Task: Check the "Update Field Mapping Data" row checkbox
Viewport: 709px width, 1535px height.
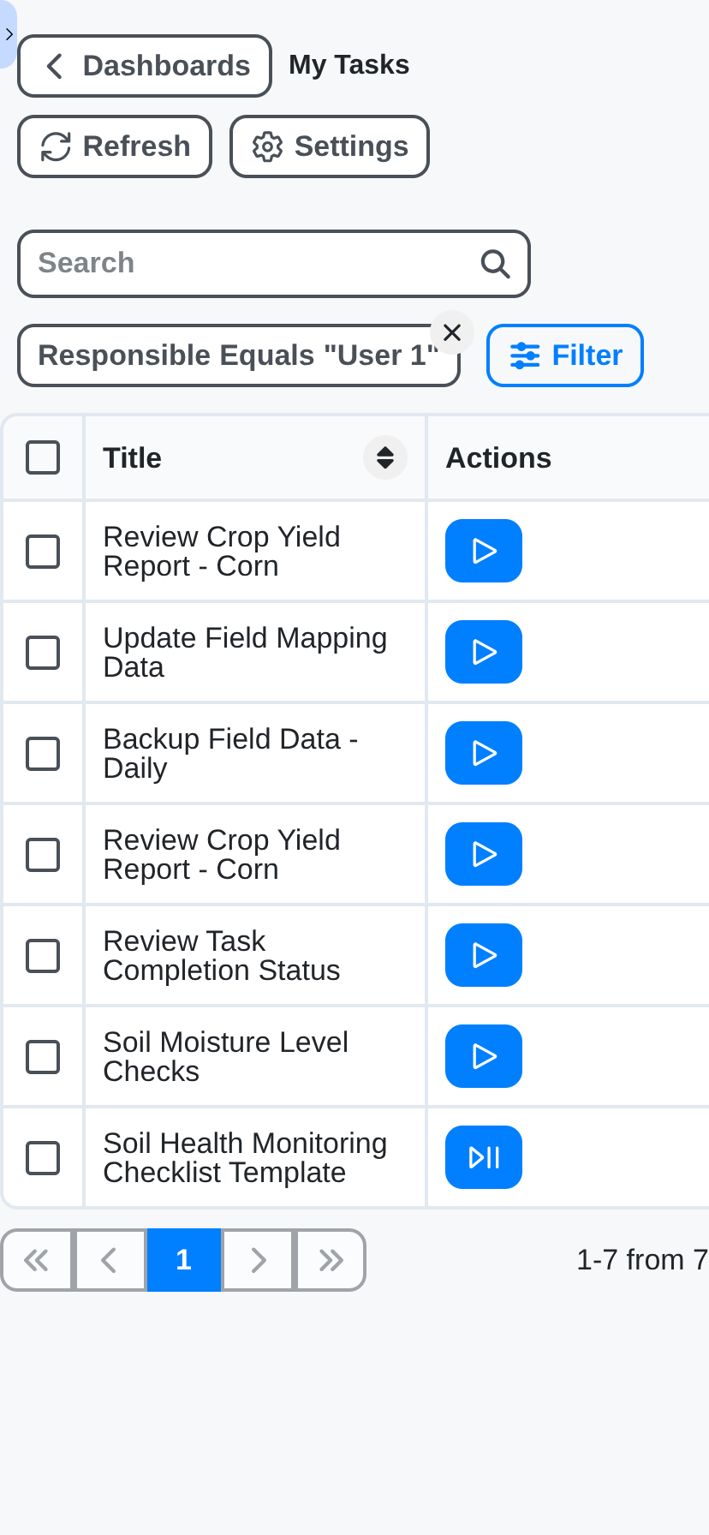Action: 43,652
